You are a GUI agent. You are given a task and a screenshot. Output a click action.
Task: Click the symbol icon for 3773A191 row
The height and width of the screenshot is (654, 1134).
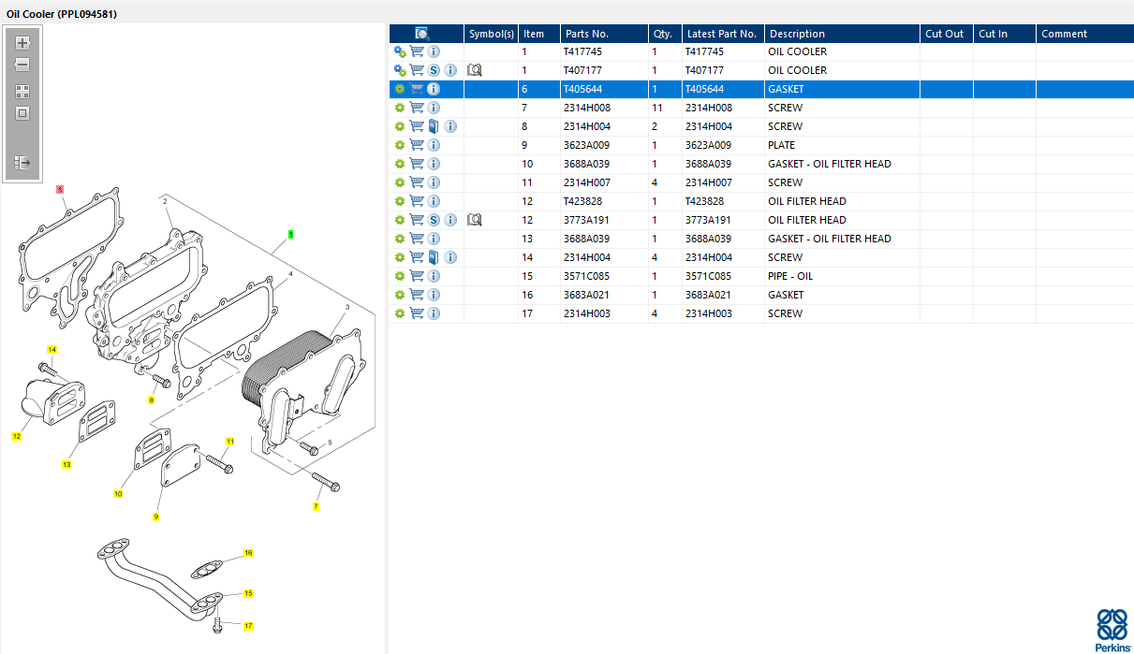click(x=474, y=220)
